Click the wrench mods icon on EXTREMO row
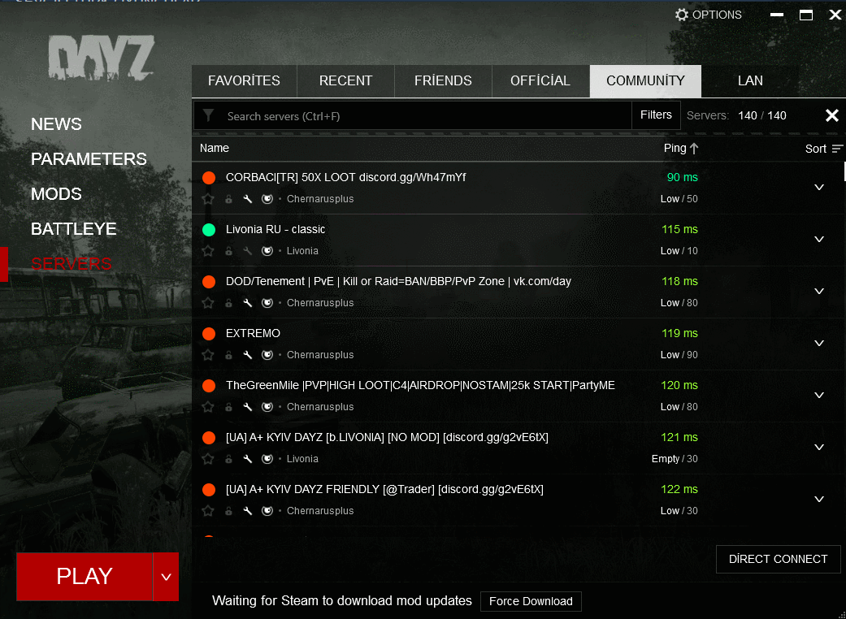 pos(248,355)
